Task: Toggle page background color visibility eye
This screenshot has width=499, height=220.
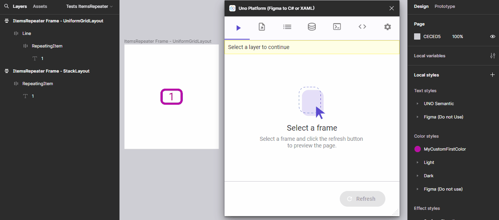Action: click(492, 36)
